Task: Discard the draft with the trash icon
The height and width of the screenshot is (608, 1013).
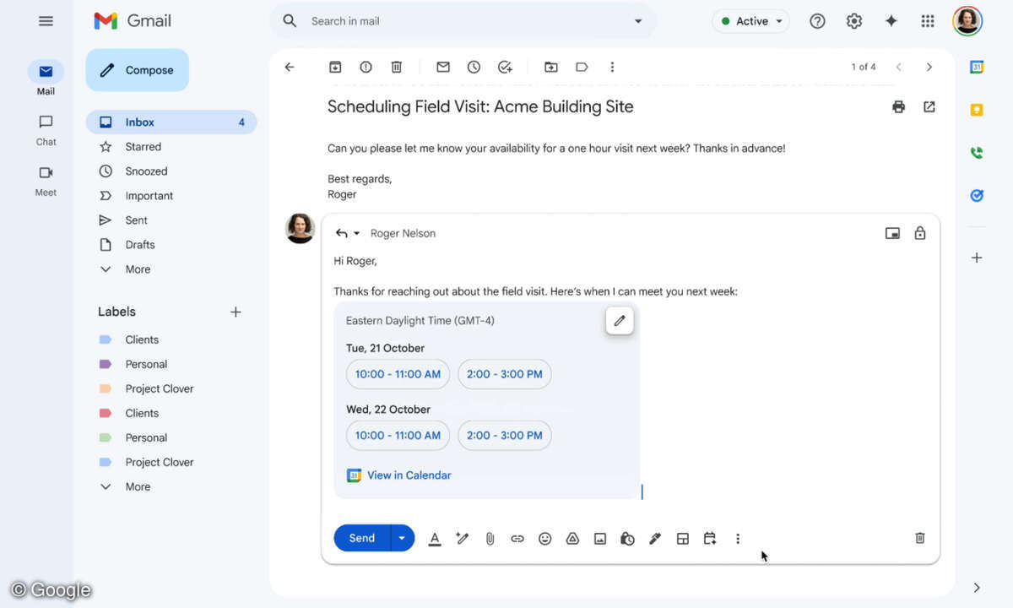Action: pos(920,538)
